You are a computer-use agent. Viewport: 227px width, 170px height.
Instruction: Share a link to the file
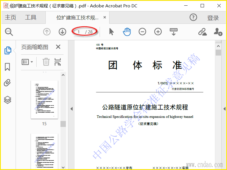coord(202,32)
